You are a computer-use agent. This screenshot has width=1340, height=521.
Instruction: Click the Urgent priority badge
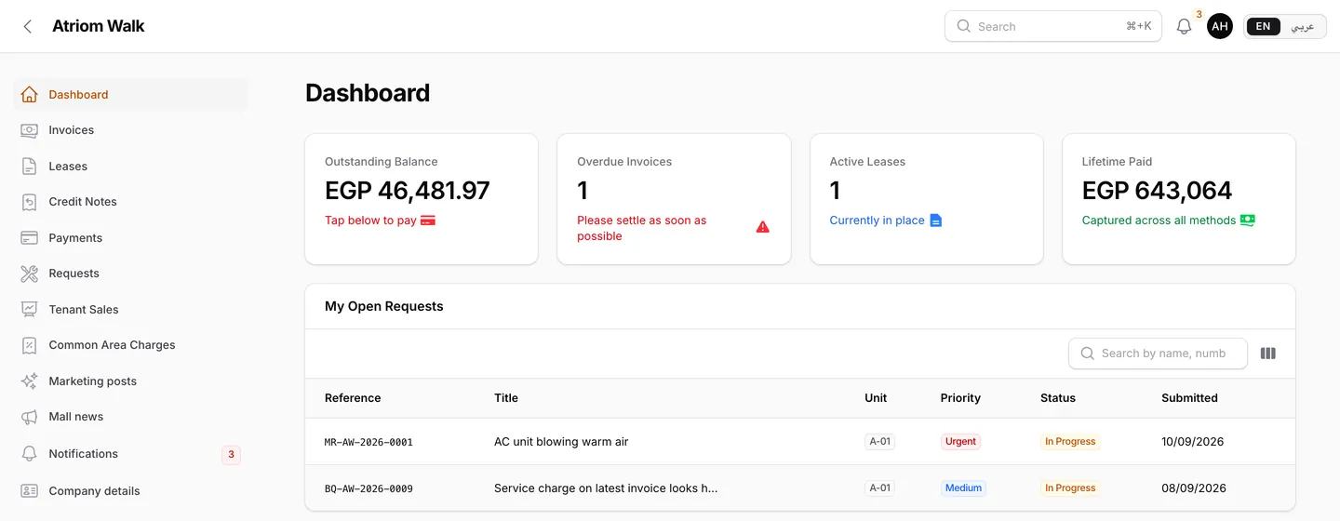coord(960,442)
